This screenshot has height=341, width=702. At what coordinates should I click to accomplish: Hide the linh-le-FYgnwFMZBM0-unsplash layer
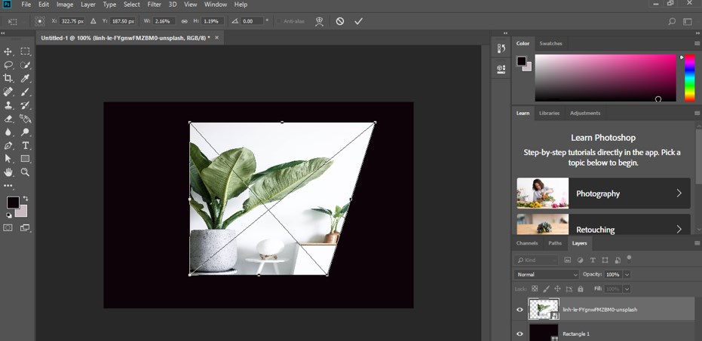[x=520, y=309]
